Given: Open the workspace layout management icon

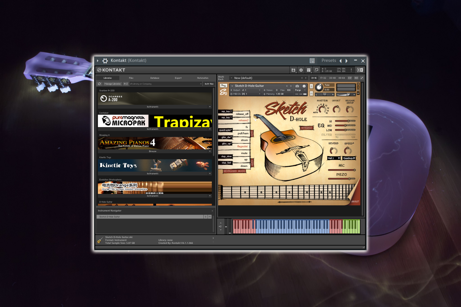Looking at the screenshot, I should pyautogui.click(x=309, y=70).
